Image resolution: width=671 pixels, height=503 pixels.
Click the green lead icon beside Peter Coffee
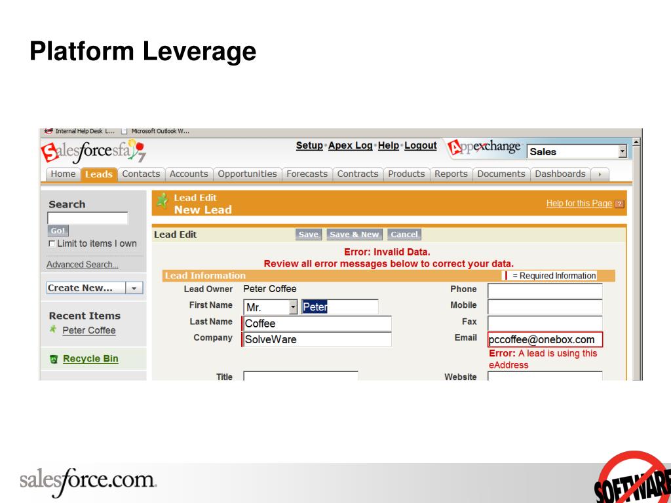53,329
